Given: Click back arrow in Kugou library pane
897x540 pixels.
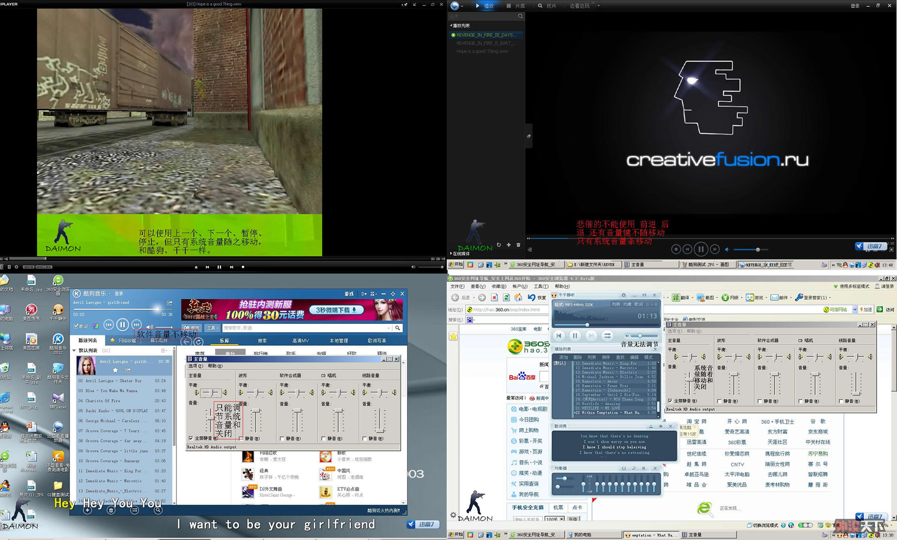Looking at the screenshot, I should 186,342.
